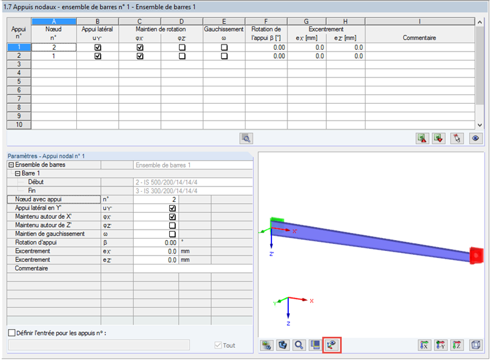Click the Début row value '2 - IS 500/200/14/14/4'

click(x=193, y=182)
